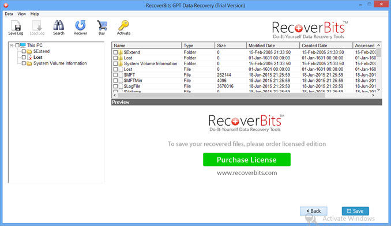Open the Help menu
The image size is (391, 226).
click(x=35, y=14)
